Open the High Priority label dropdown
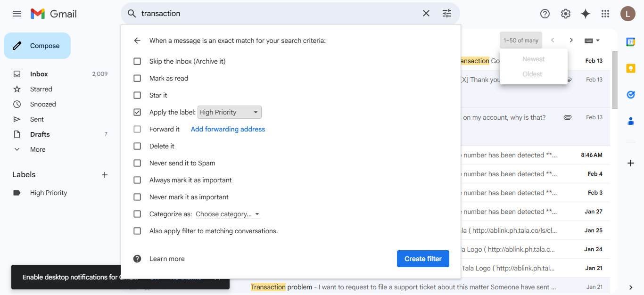 pyautogui.click(x=229, y=112)
